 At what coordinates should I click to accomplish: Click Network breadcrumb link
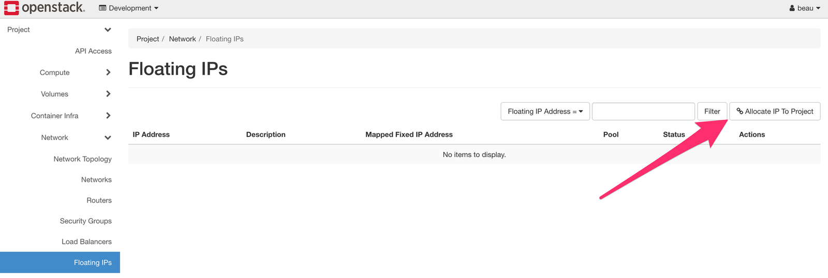182,39
